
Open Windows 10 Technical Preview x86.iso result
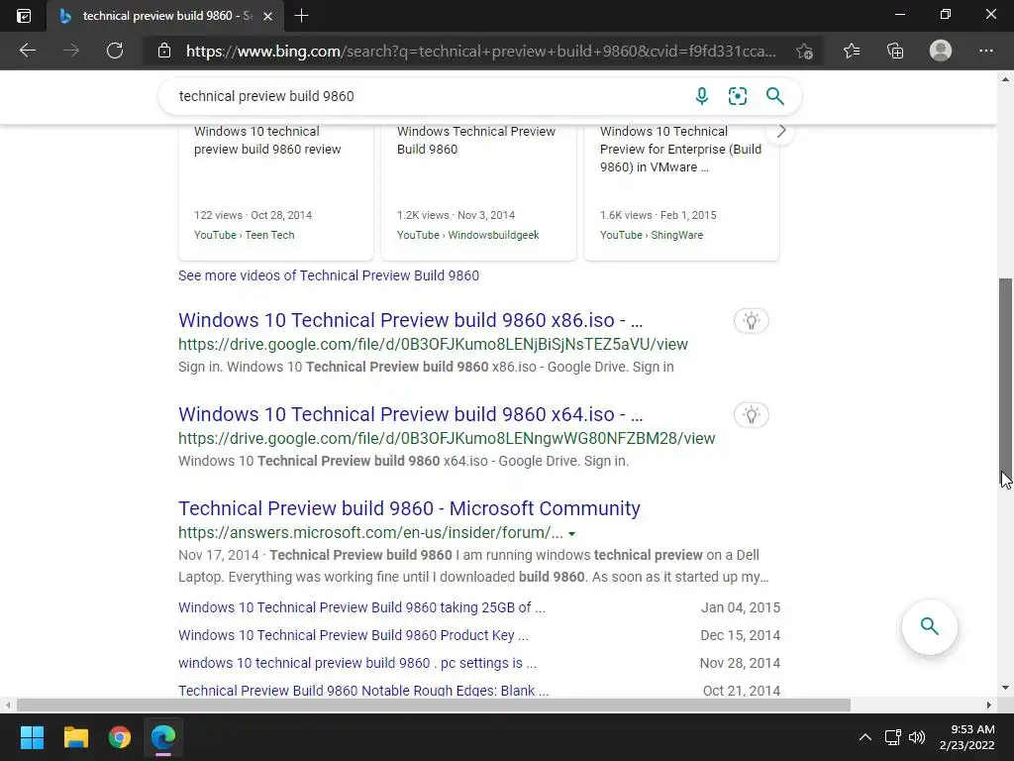(411, 320)
